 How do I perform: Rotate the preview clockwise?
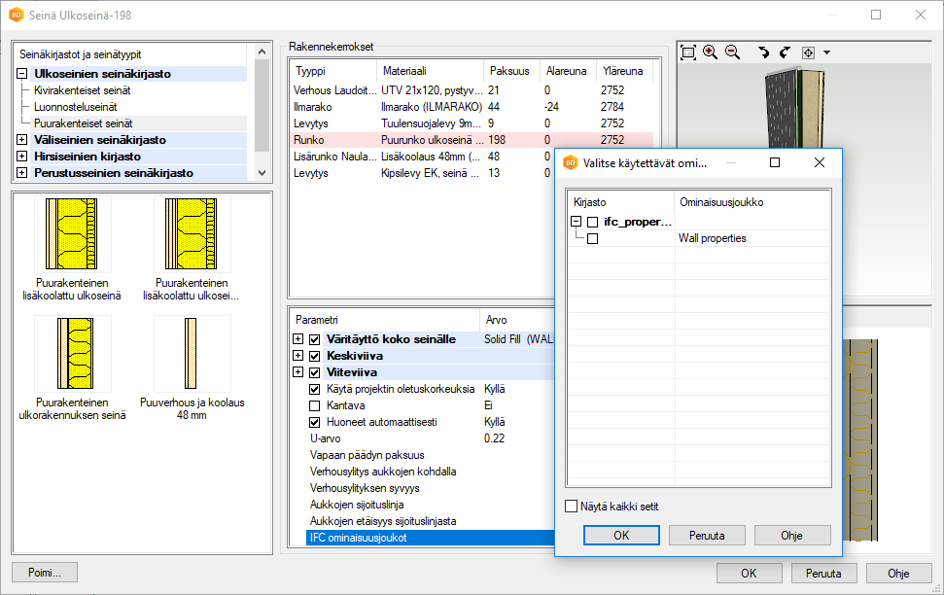785,52
